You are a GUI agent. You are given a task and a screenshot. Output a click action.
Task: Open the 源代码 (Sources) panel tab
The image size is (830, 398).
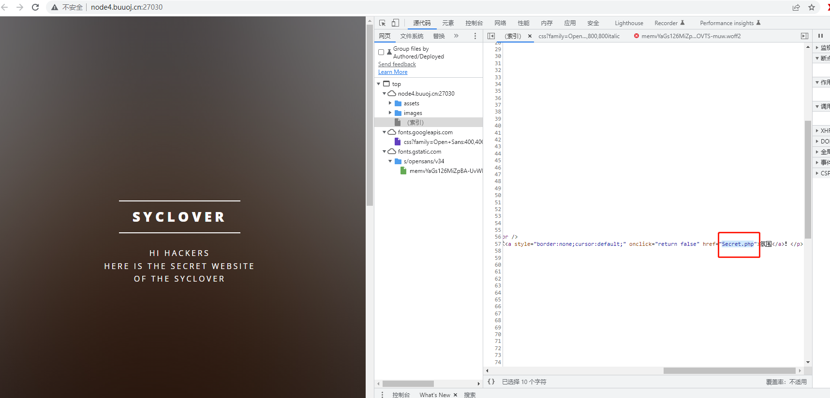422,23
